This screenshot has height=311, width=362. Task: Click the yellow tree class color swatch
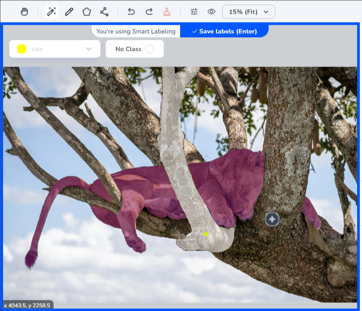click(x=22, y=49)
